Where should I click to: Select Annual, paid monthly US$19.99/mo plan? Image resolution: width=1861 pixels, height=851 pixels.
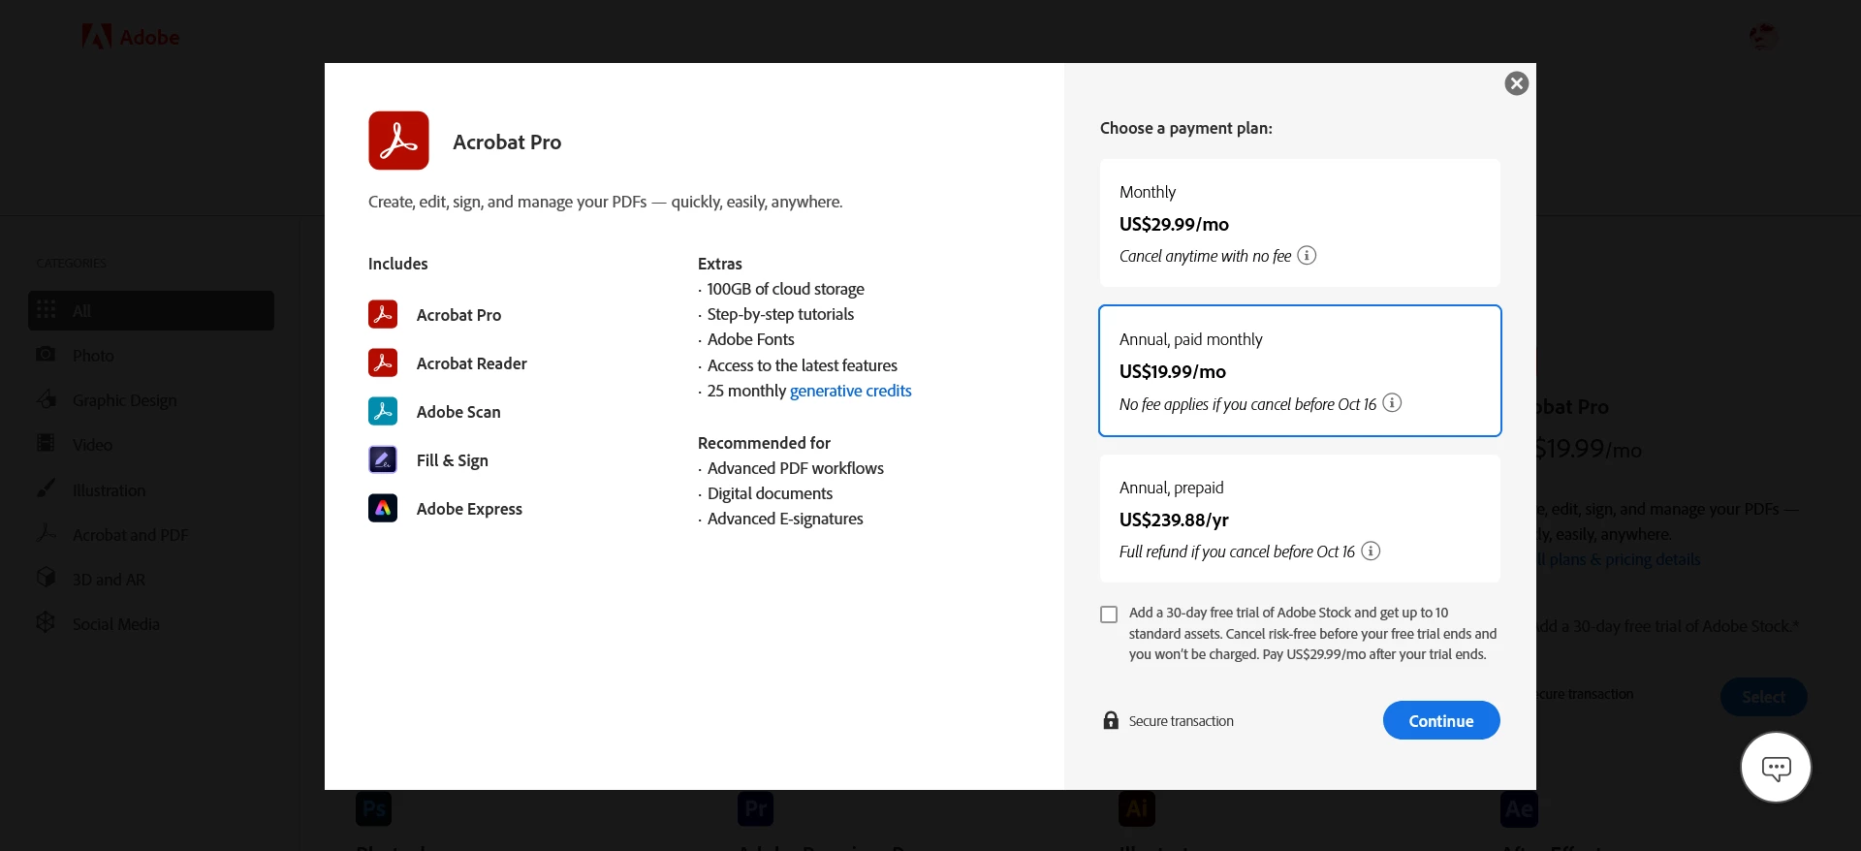[1300, 370]
